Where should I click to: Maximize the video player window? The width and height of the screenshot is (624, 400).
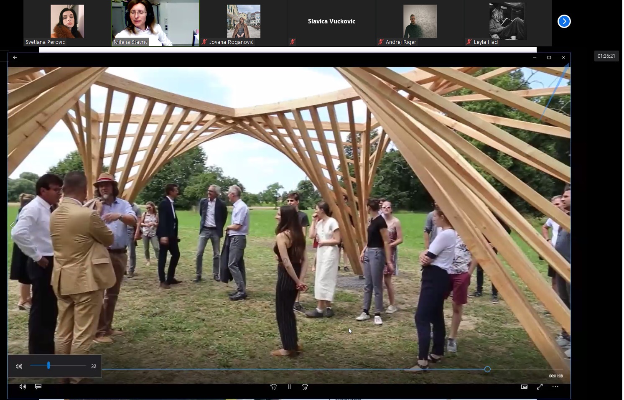click(x=549, y=58)
